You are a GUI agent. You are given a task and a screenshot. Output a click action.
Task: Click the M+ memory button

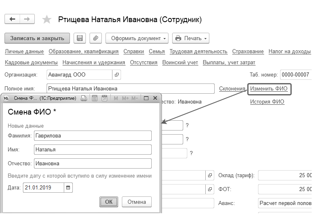click(126, 98)
